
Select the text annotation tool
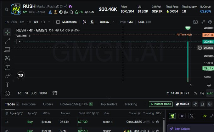(x=7, y=85)
